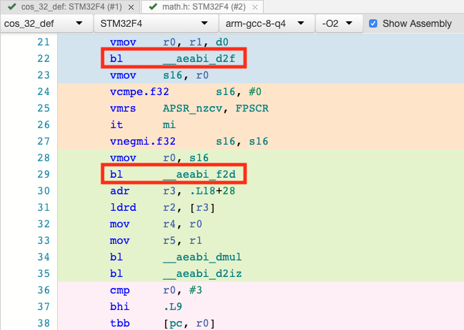This screenshot has width=464, height=330.
Task: Click the __aeabi_d2iz call on line 35
Action: (x=202, y=274)
